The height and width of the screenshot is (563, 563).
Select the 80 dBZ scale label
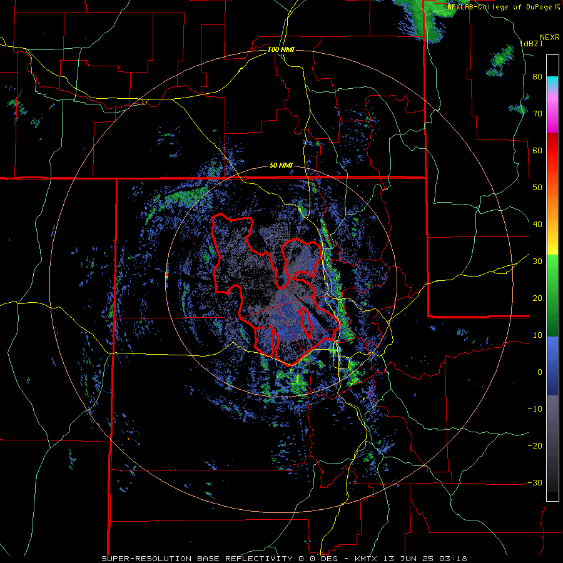pos(537,77)
